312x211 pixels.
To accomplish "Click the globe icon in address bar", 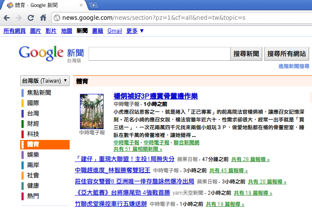I will click(x=57, y=18).
